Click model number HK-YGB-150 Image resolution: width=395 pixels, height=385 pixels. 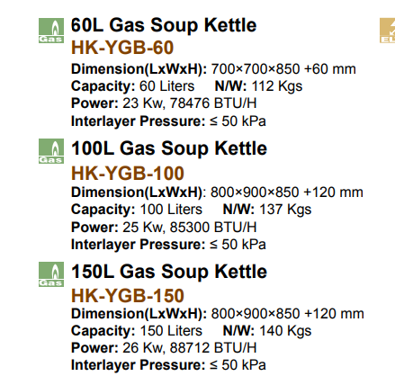pos(128,295)
